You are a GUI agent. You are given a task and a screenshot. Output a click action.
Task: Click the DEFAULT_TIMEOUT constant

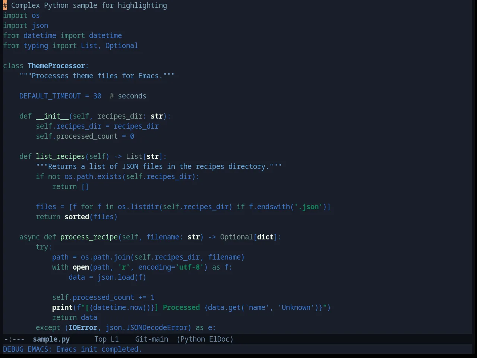click(50, 96)
